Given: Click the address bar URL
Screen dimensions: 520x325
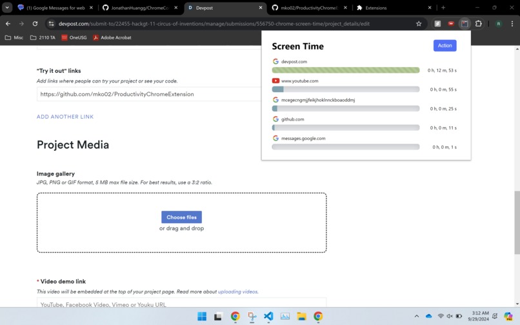Looking at the screenshot, I should [214, 24].
